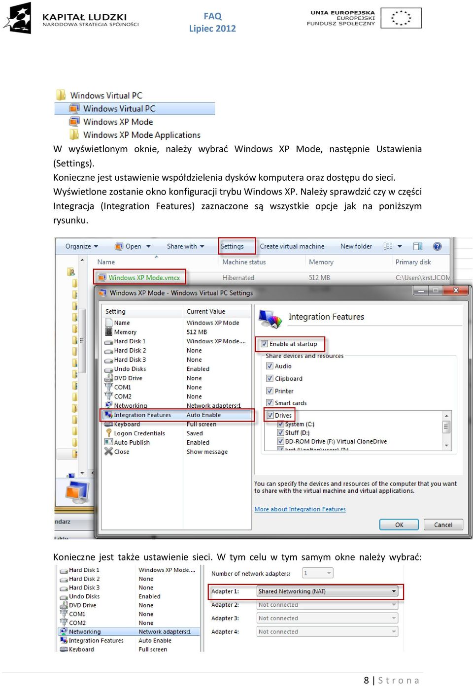Select the Keyboard icon in settings list

click(109, 424)
